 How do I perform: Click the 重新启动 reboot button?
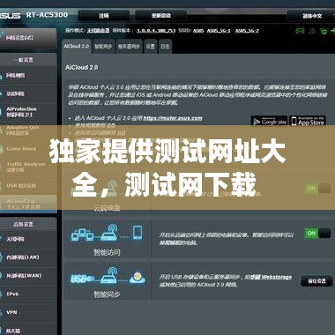(160, 16)
